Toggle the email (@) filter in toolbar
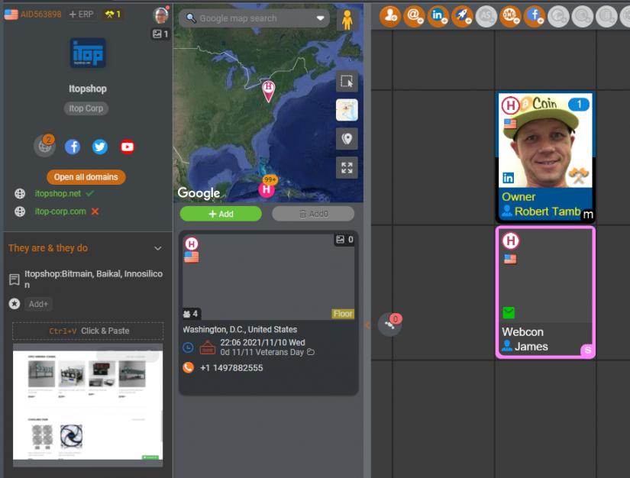The image size is (630, 478). click(x=415, y=15)
